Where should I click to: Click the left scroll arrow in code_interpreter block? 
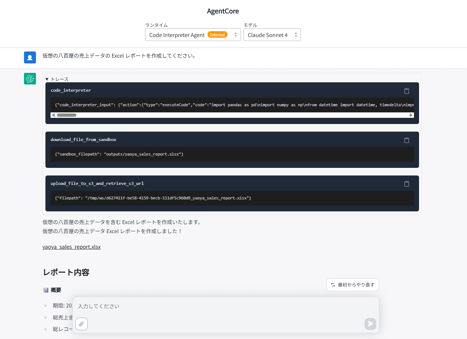tap(53, 115)
